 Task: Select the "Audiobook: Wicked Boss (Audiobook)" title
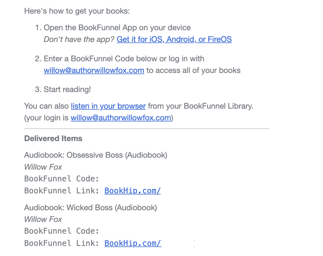point(90,208)
